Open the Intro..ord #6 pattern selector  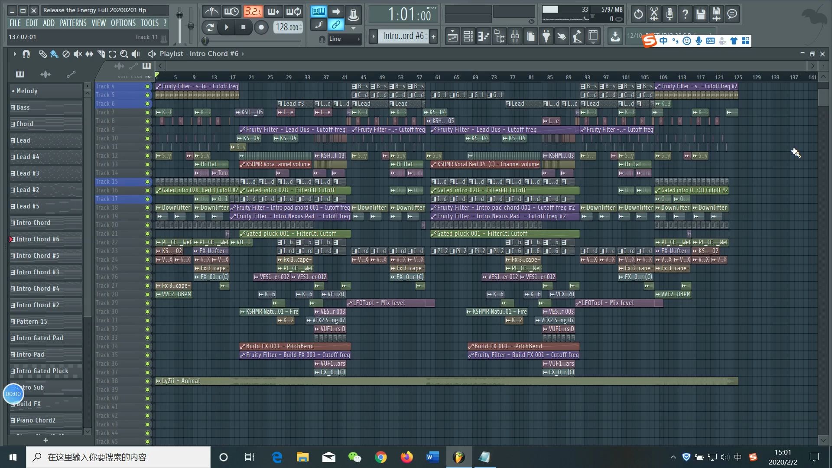pyautogui.click(x=403, y=36)
